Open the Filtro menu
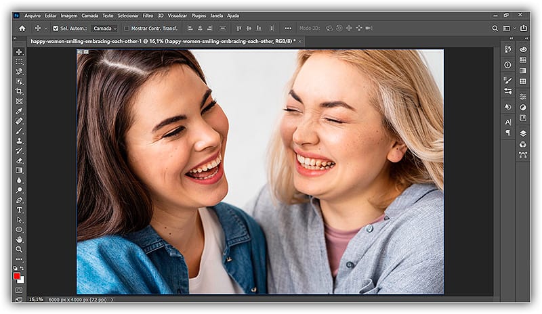The height and width of the screenshot is (314, 542). coord(148,16)
